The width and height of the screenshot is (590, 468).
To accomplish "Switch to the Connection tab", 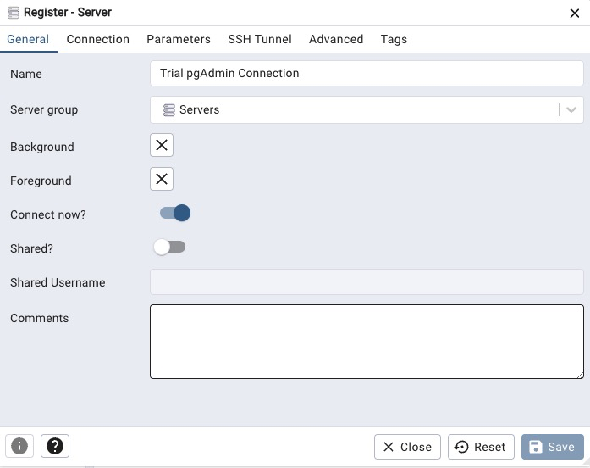I will (98, 39).
